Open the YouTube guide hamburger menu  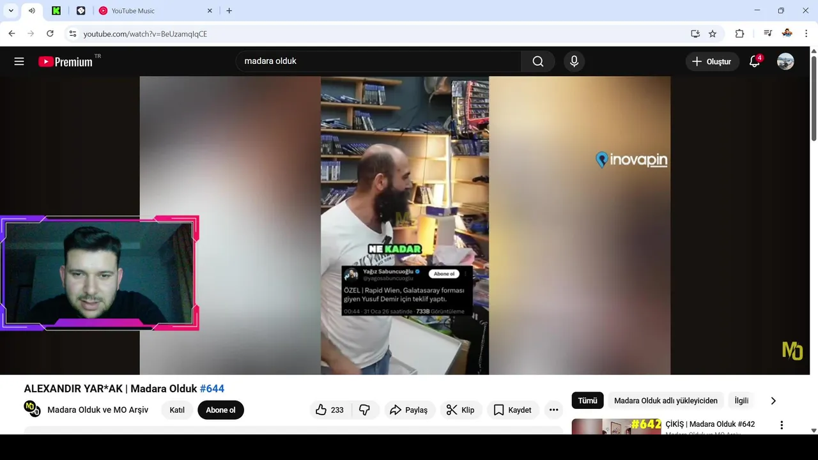pyautogui.click(x=19, y=61)
